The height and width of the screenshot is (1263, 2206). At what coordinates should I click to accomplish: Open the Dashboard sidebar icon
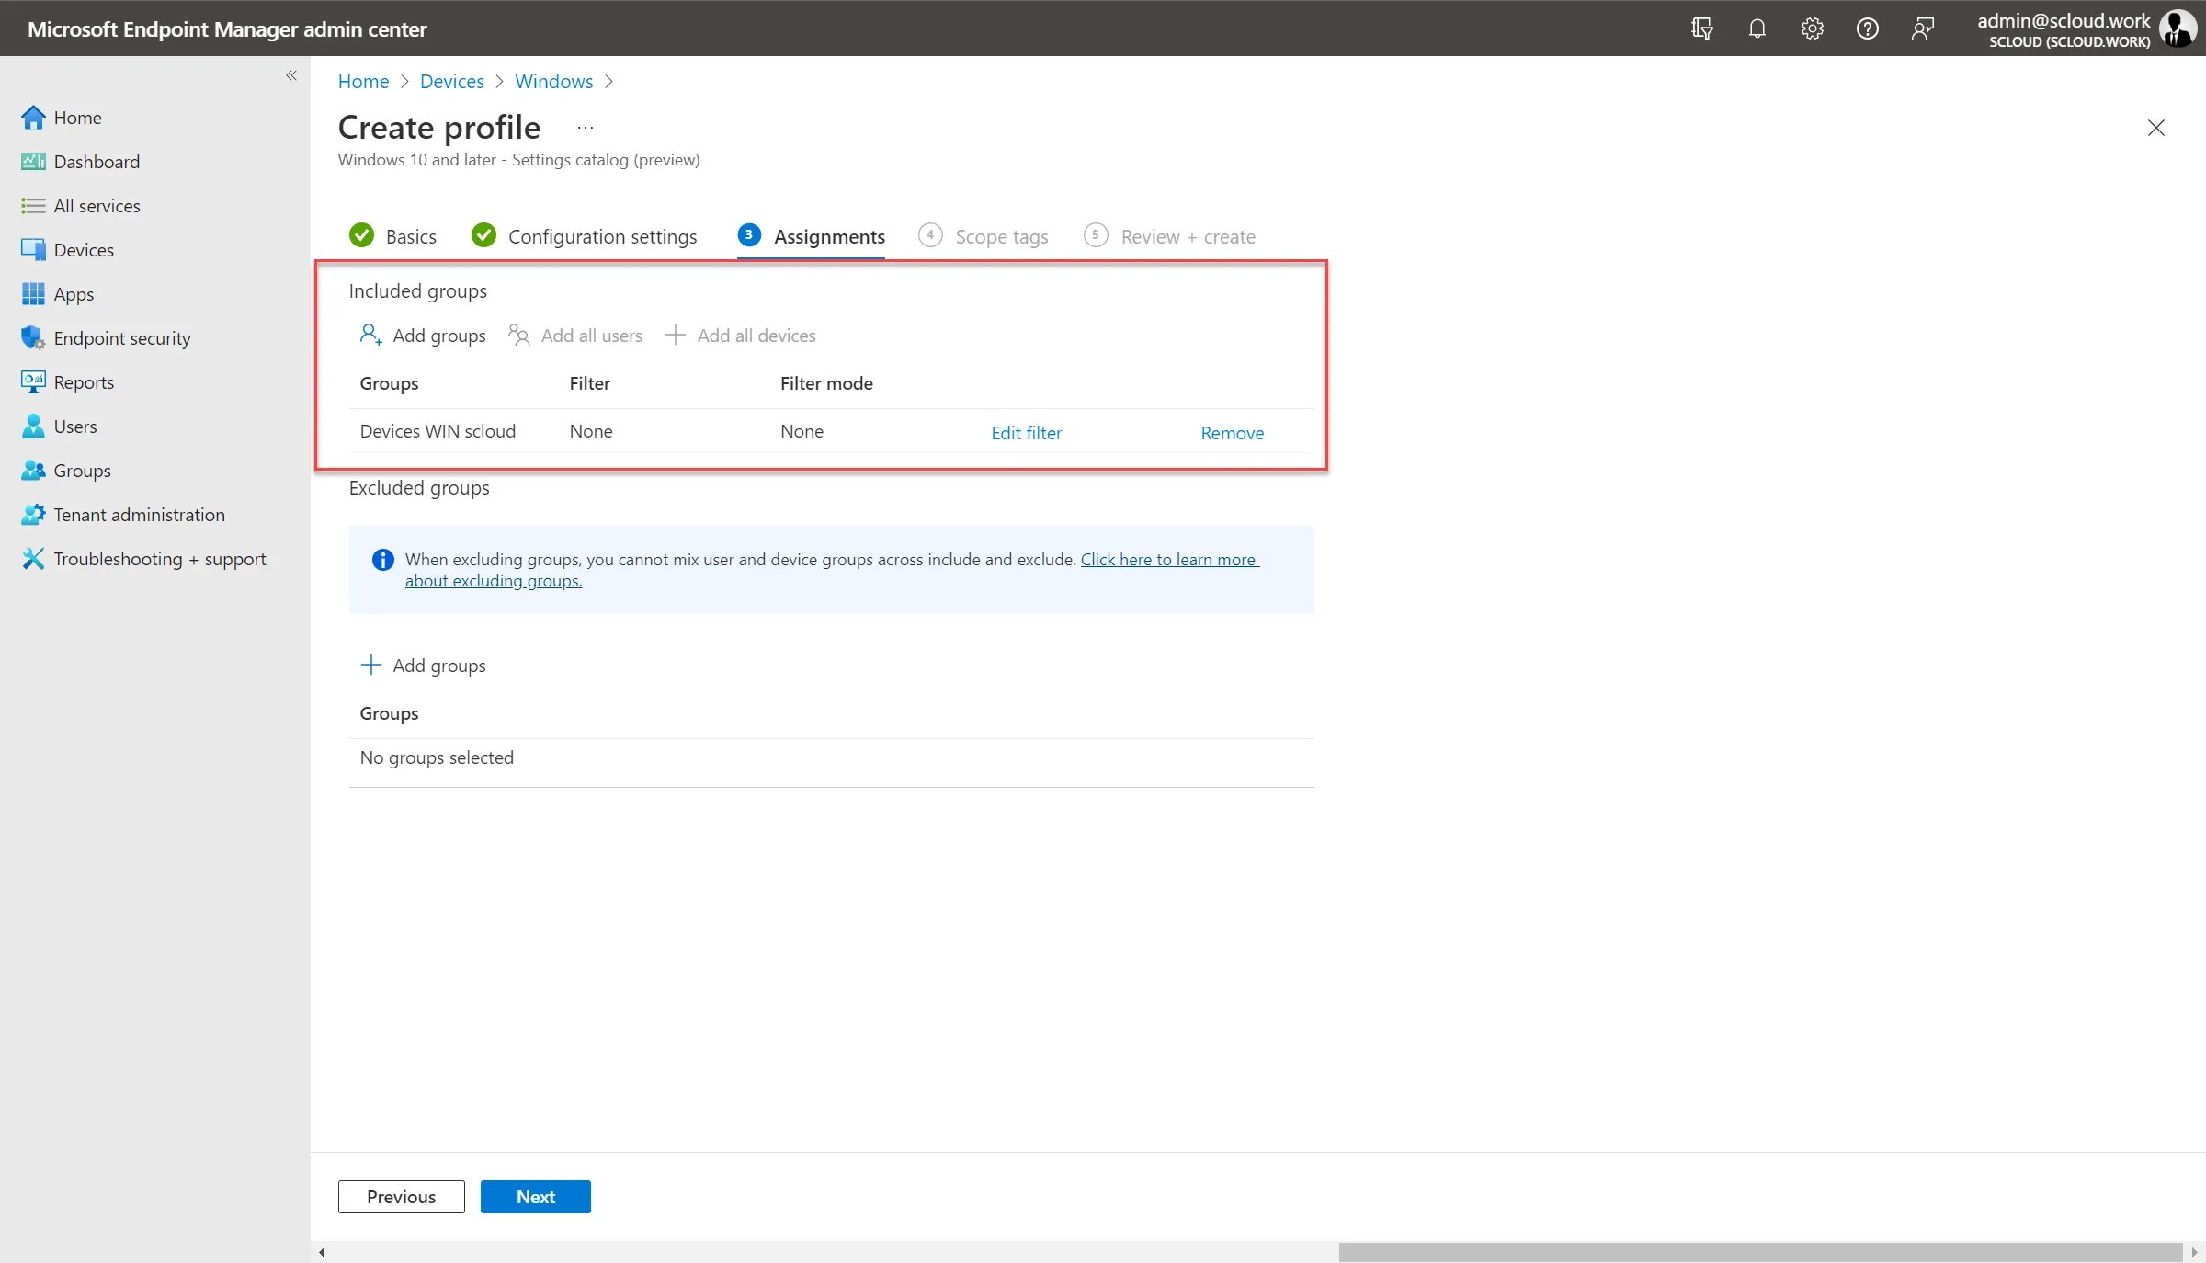coord(33,162)
